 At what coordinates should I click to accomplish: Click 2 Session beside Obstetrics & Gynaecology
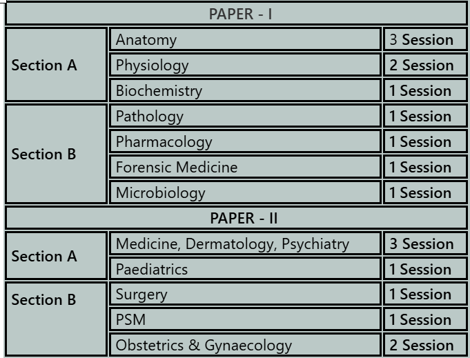click(x=421, y=345)
